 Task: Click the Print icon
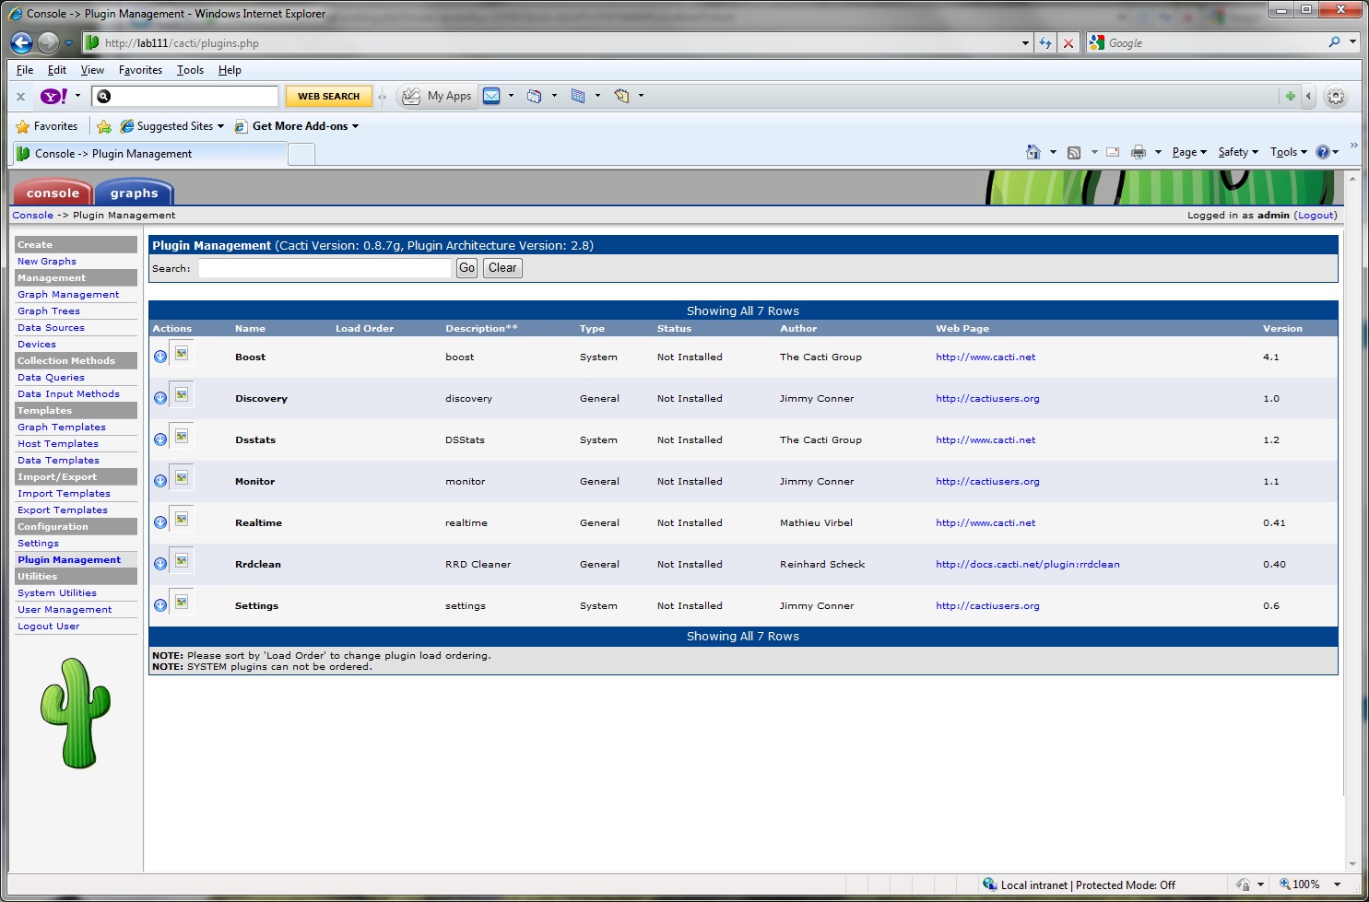click(x=1139, y=152)
